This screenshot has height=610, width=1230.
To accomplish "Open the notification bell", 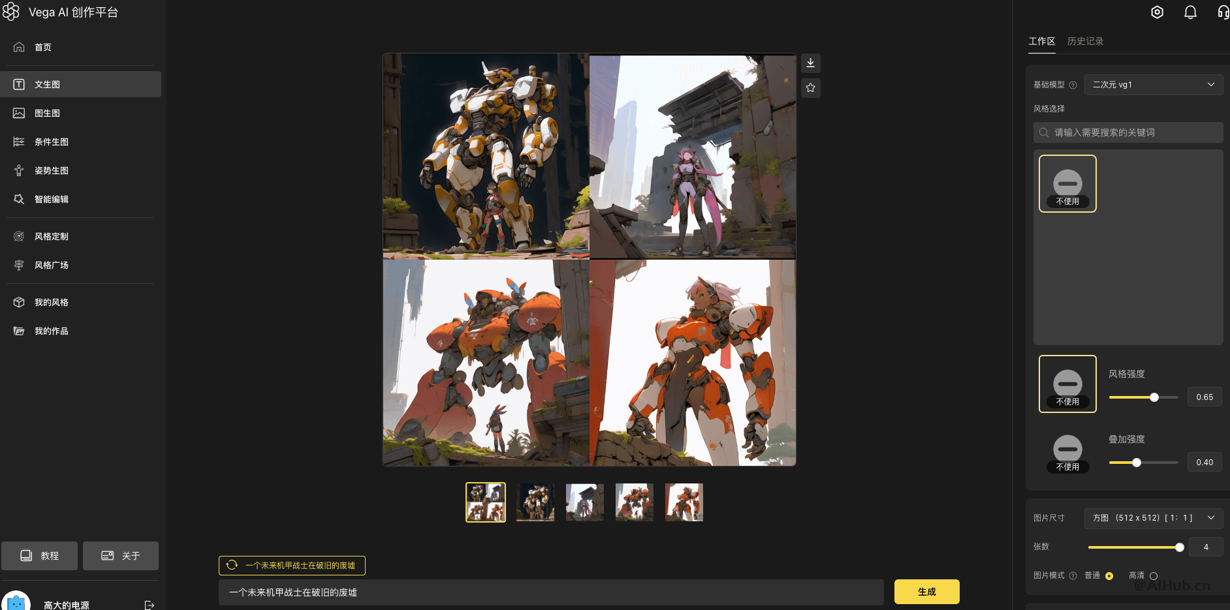I will (1190, 12).
